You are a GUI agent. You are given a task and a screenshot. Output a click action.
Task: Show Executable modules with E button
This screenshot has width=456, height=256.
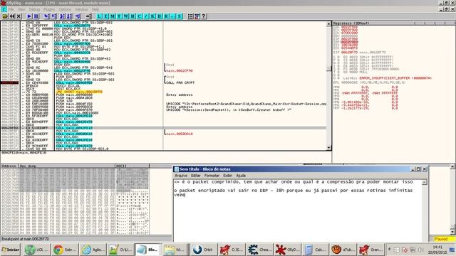[x=106, y=16]
